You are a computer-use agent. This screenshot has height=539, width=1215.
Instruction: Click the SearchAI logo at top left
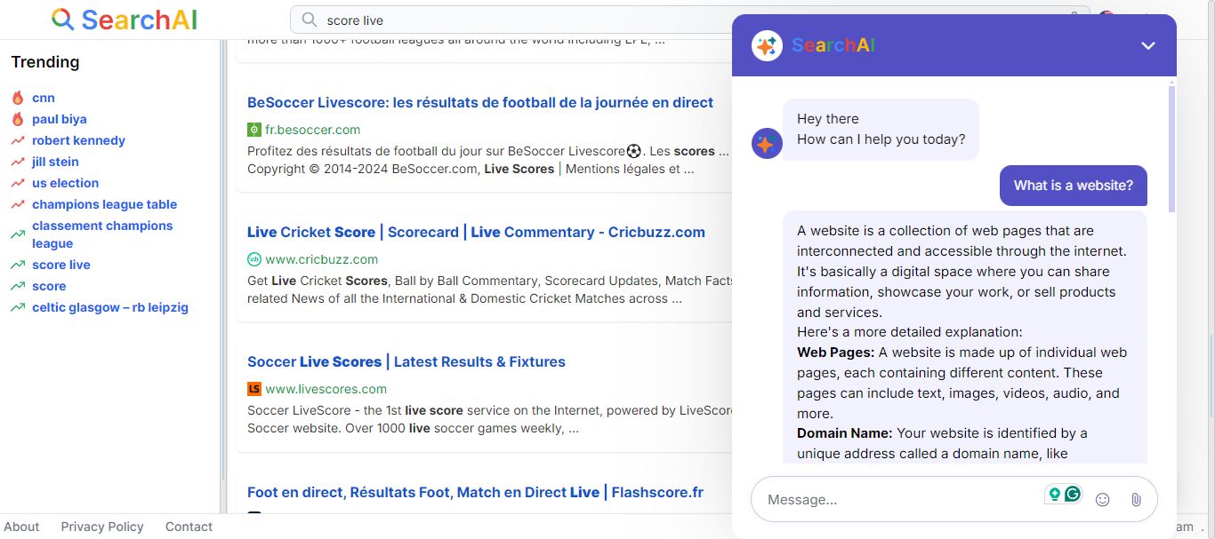[x=125, y=20]
